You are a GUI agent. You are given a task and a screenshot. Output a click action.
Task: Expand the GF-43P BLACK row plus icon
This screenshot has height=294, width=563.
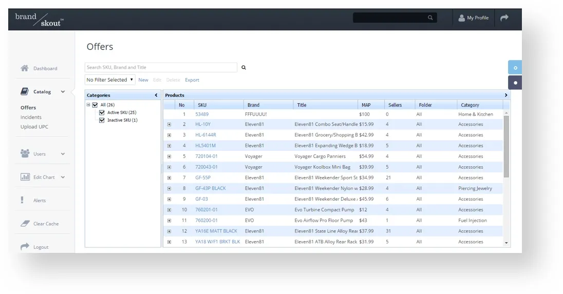[169, 189]
